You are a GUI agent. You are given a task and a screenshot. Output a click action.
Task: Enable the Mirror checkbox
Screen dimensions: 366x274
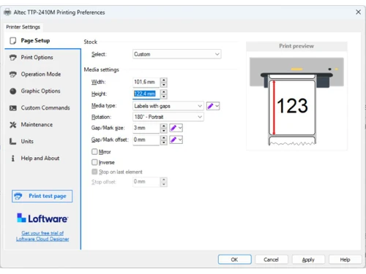pos(94,152)
